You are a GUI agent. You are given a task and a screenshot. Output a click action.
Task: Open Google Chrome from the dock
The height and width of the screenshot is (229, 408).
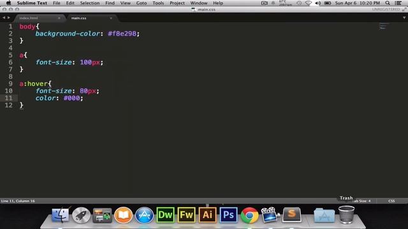[249, 215]
